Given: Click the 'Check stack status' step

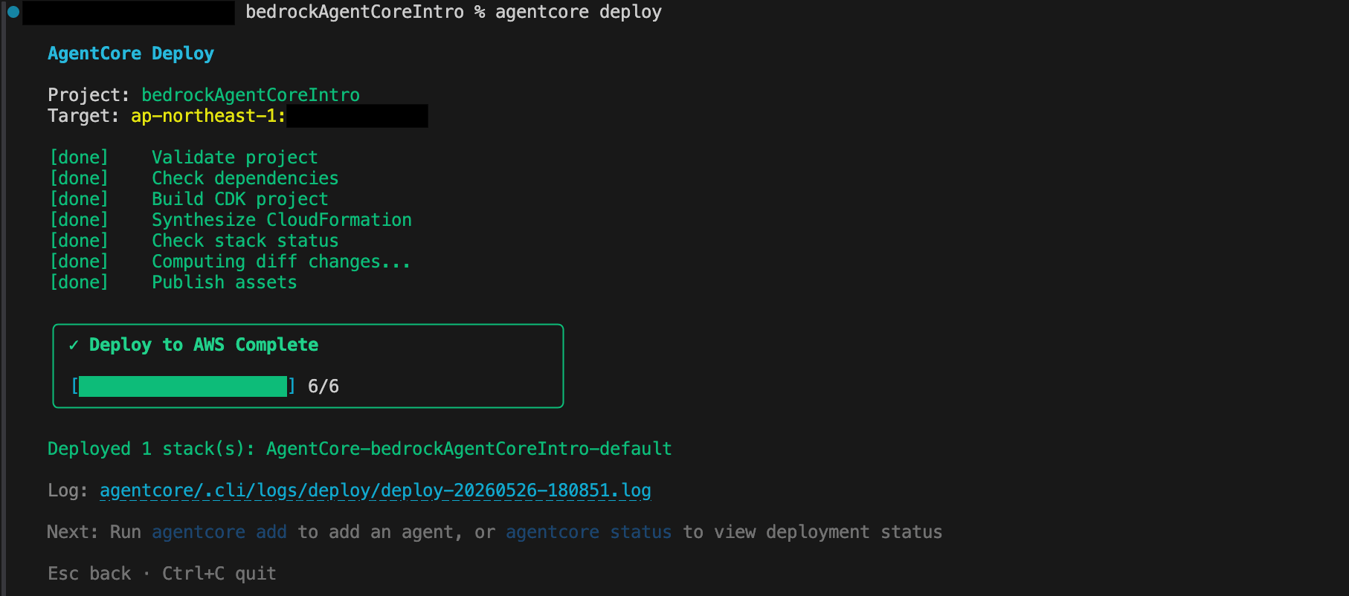Looking at the screenshot, I should tap(245, 241).
